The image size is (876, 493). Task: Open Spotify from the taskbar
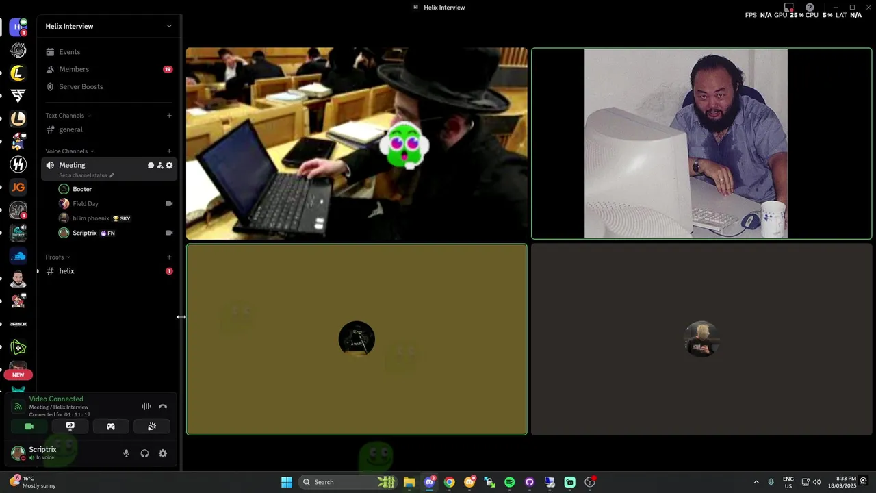click(x=510, y=482)
